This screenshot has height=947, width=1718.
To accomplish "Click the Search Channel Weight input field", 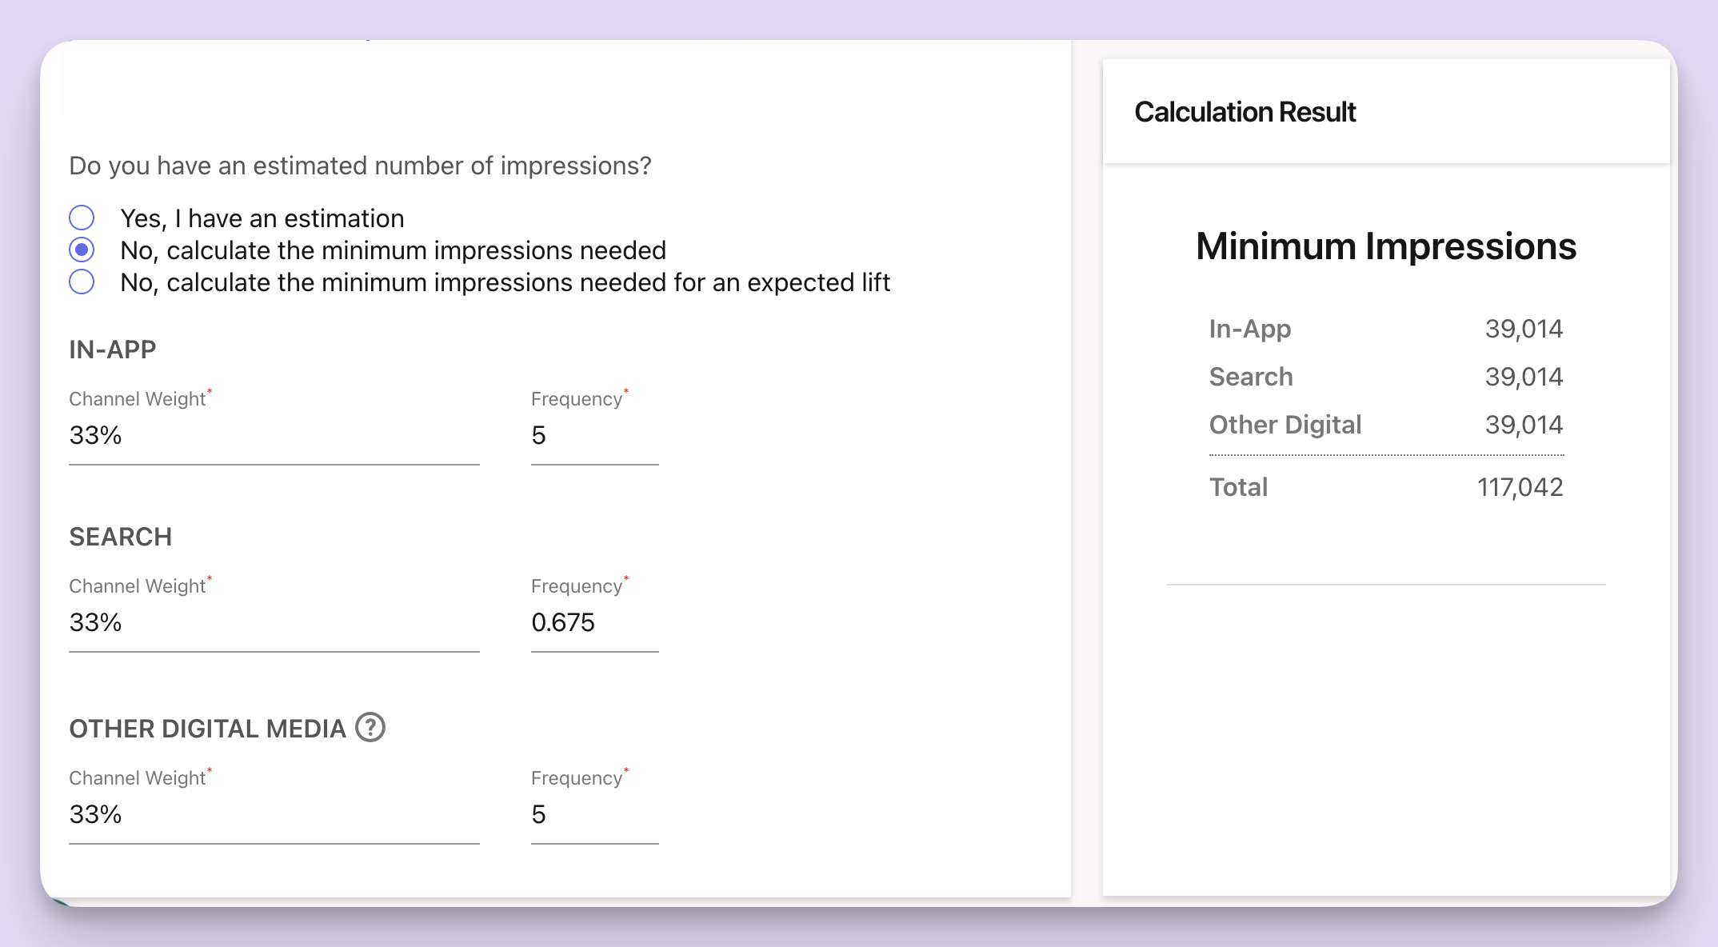I will (x=274, y=623).
